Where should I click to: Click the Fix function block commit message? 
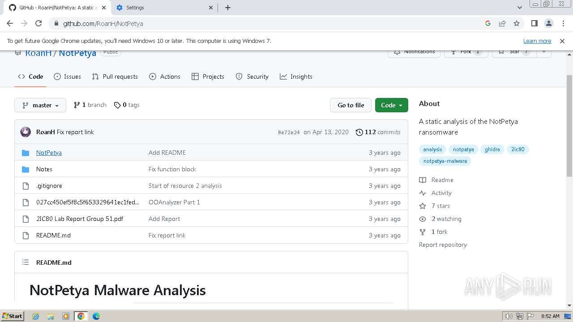tap(172, 169)
